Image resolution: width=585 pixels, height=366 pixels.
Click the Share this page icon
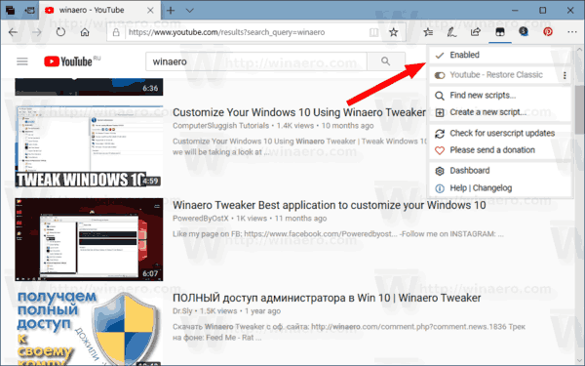(x=476, y=32)
